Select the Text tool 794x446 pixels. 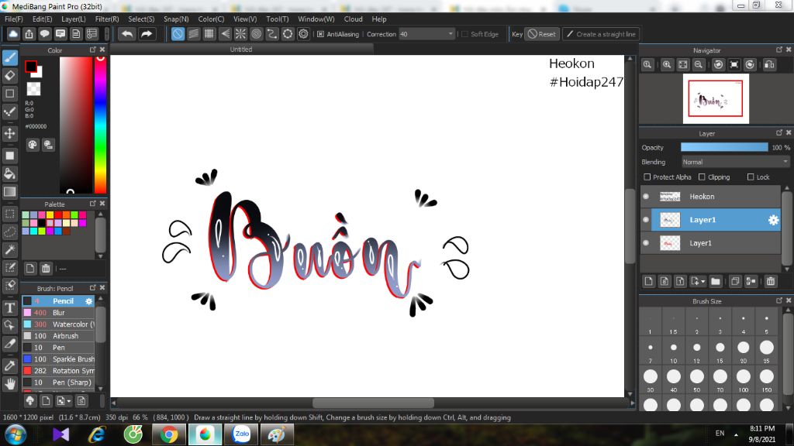click(9, 307)
